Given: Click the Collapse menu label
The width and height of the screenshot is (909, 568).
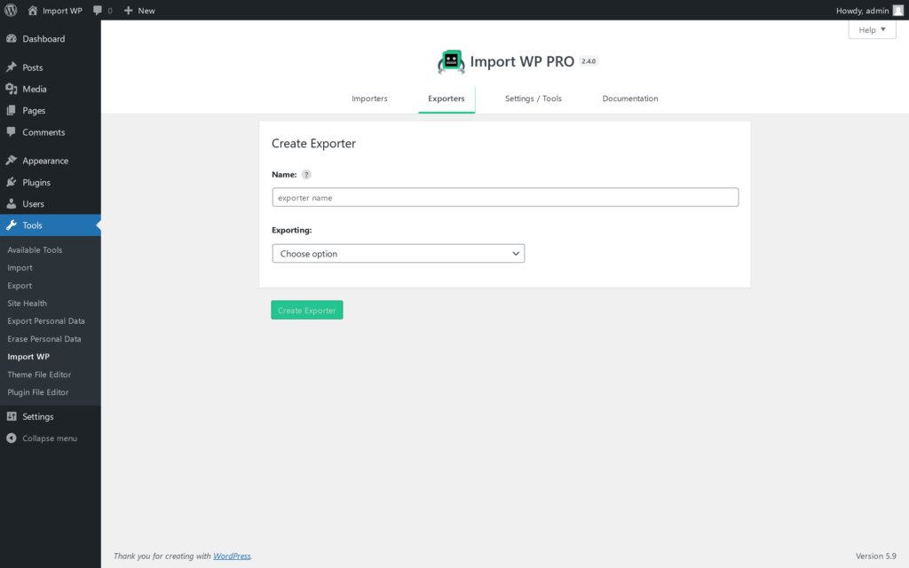Looking at the screenshot, I should coord(50,438).
